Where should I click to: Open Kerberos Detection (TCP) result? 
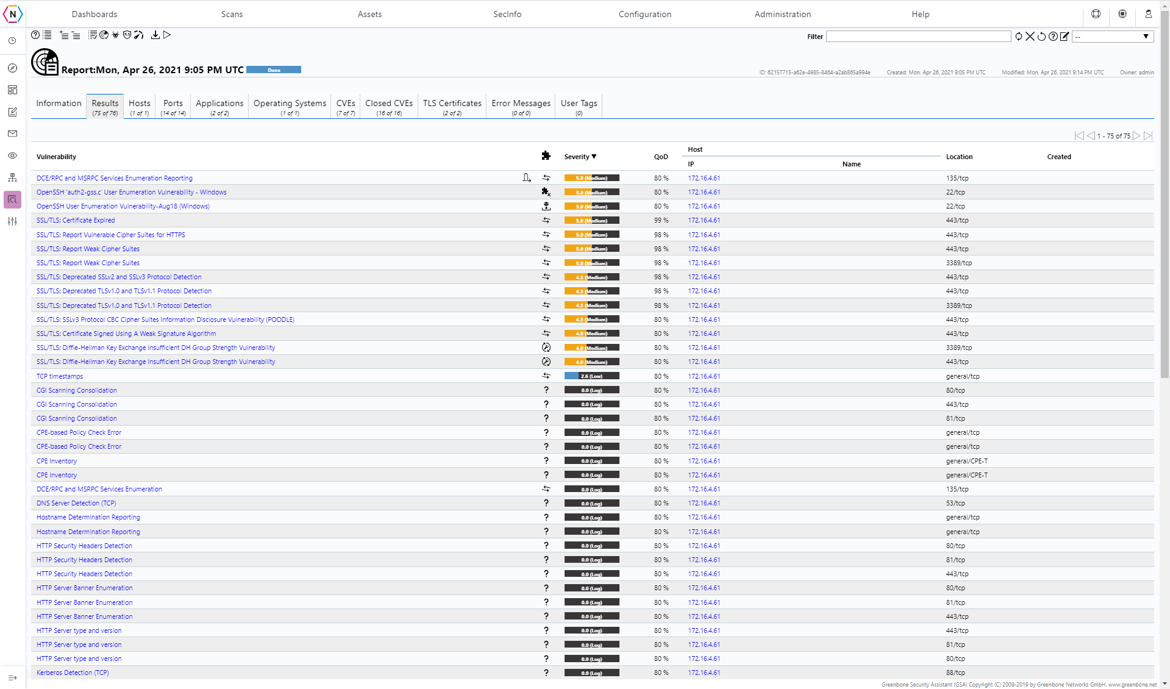pyautogui.click(x=73, y=673)
